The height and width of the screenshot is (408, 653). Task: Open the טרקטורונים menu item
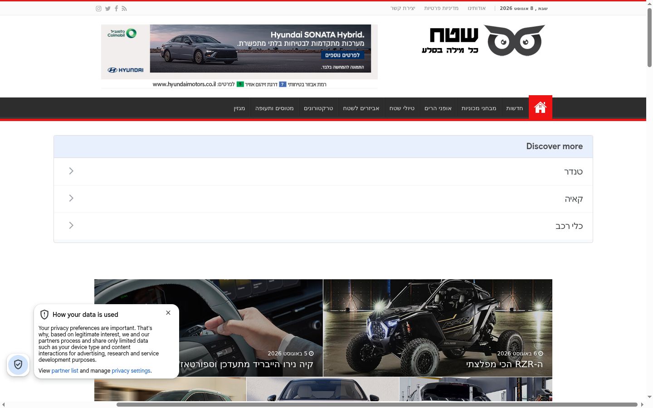pyautogui.click(x=318, y=108)
